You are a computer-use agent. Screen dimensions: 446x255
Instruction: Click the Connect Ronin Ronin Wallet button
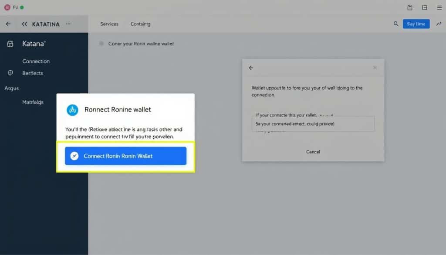(x=125, y=156)
